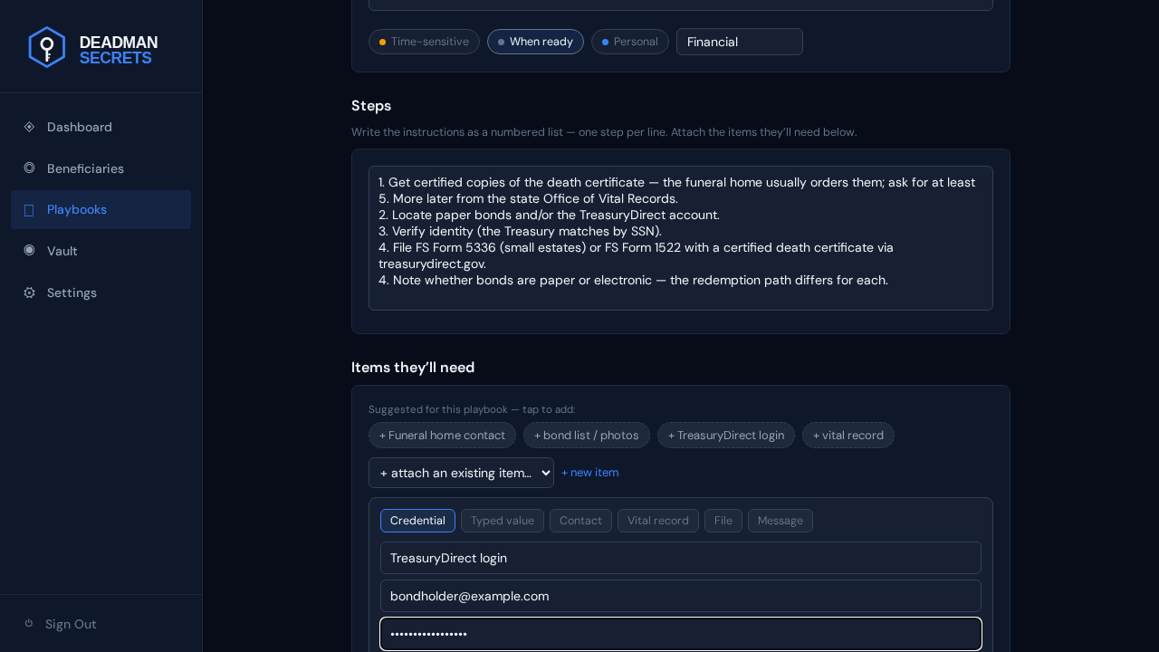Image resolution: width=1159 pixels, height=652 pixels.
Task: Add suggested vital record item
Action: [x=848, y=435]
